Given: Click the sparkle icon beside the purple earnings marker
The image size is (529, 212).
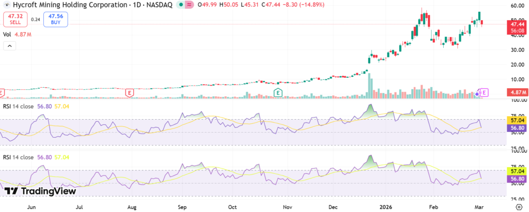Looking at the screenshot, I should pyautogui.click(x=477, y=93).
